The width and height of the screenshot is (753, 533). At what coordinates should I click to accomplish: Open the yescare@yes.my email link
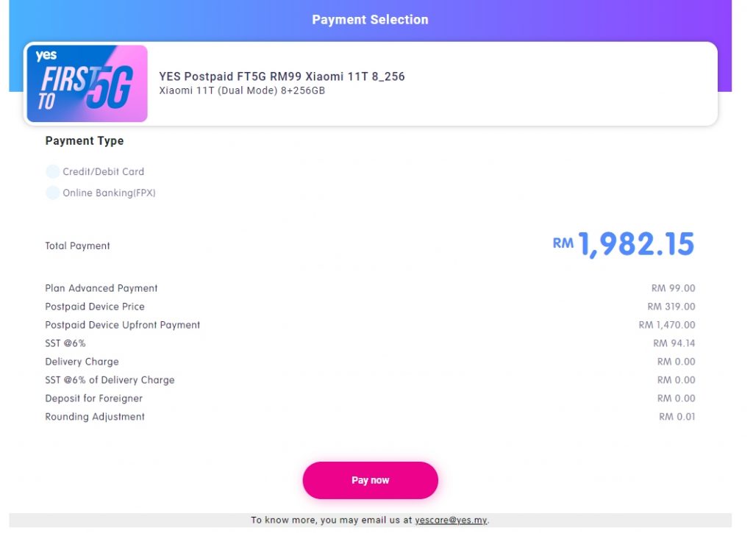(451, 521)
